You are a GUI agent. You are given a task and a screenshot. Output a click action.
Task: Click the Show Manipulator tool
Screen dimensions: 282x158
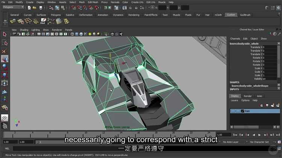(5, 99)
